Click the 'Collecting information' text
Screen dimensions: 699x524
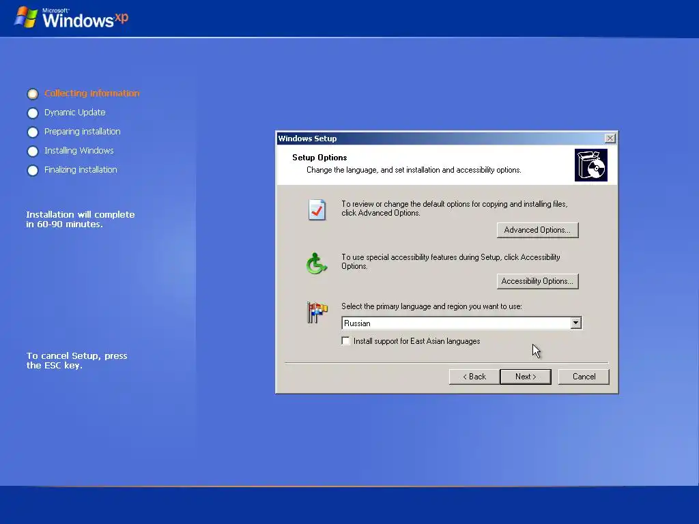92,93
